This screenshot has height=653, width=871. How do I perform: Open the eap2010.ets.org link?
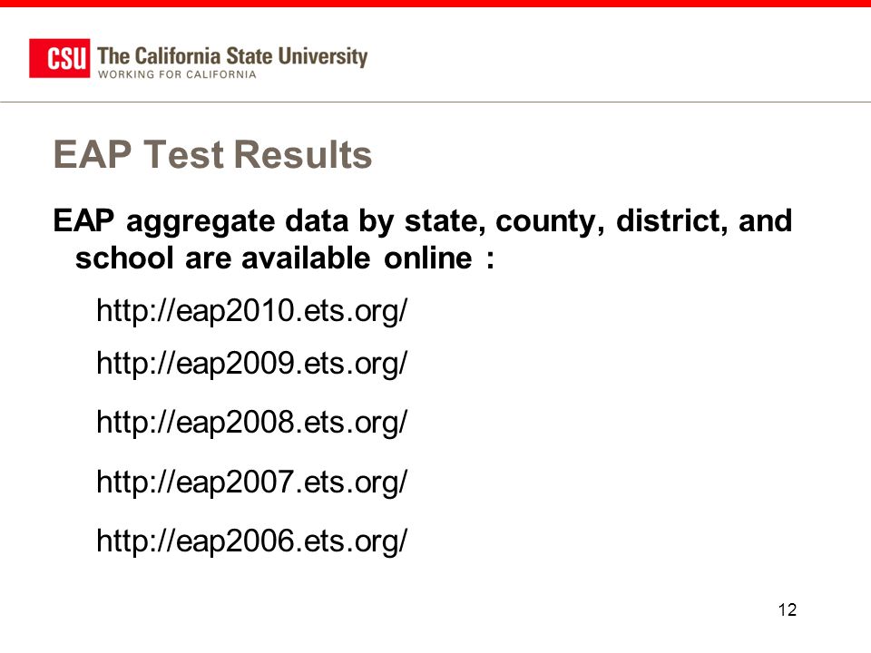tap(251, 310)
